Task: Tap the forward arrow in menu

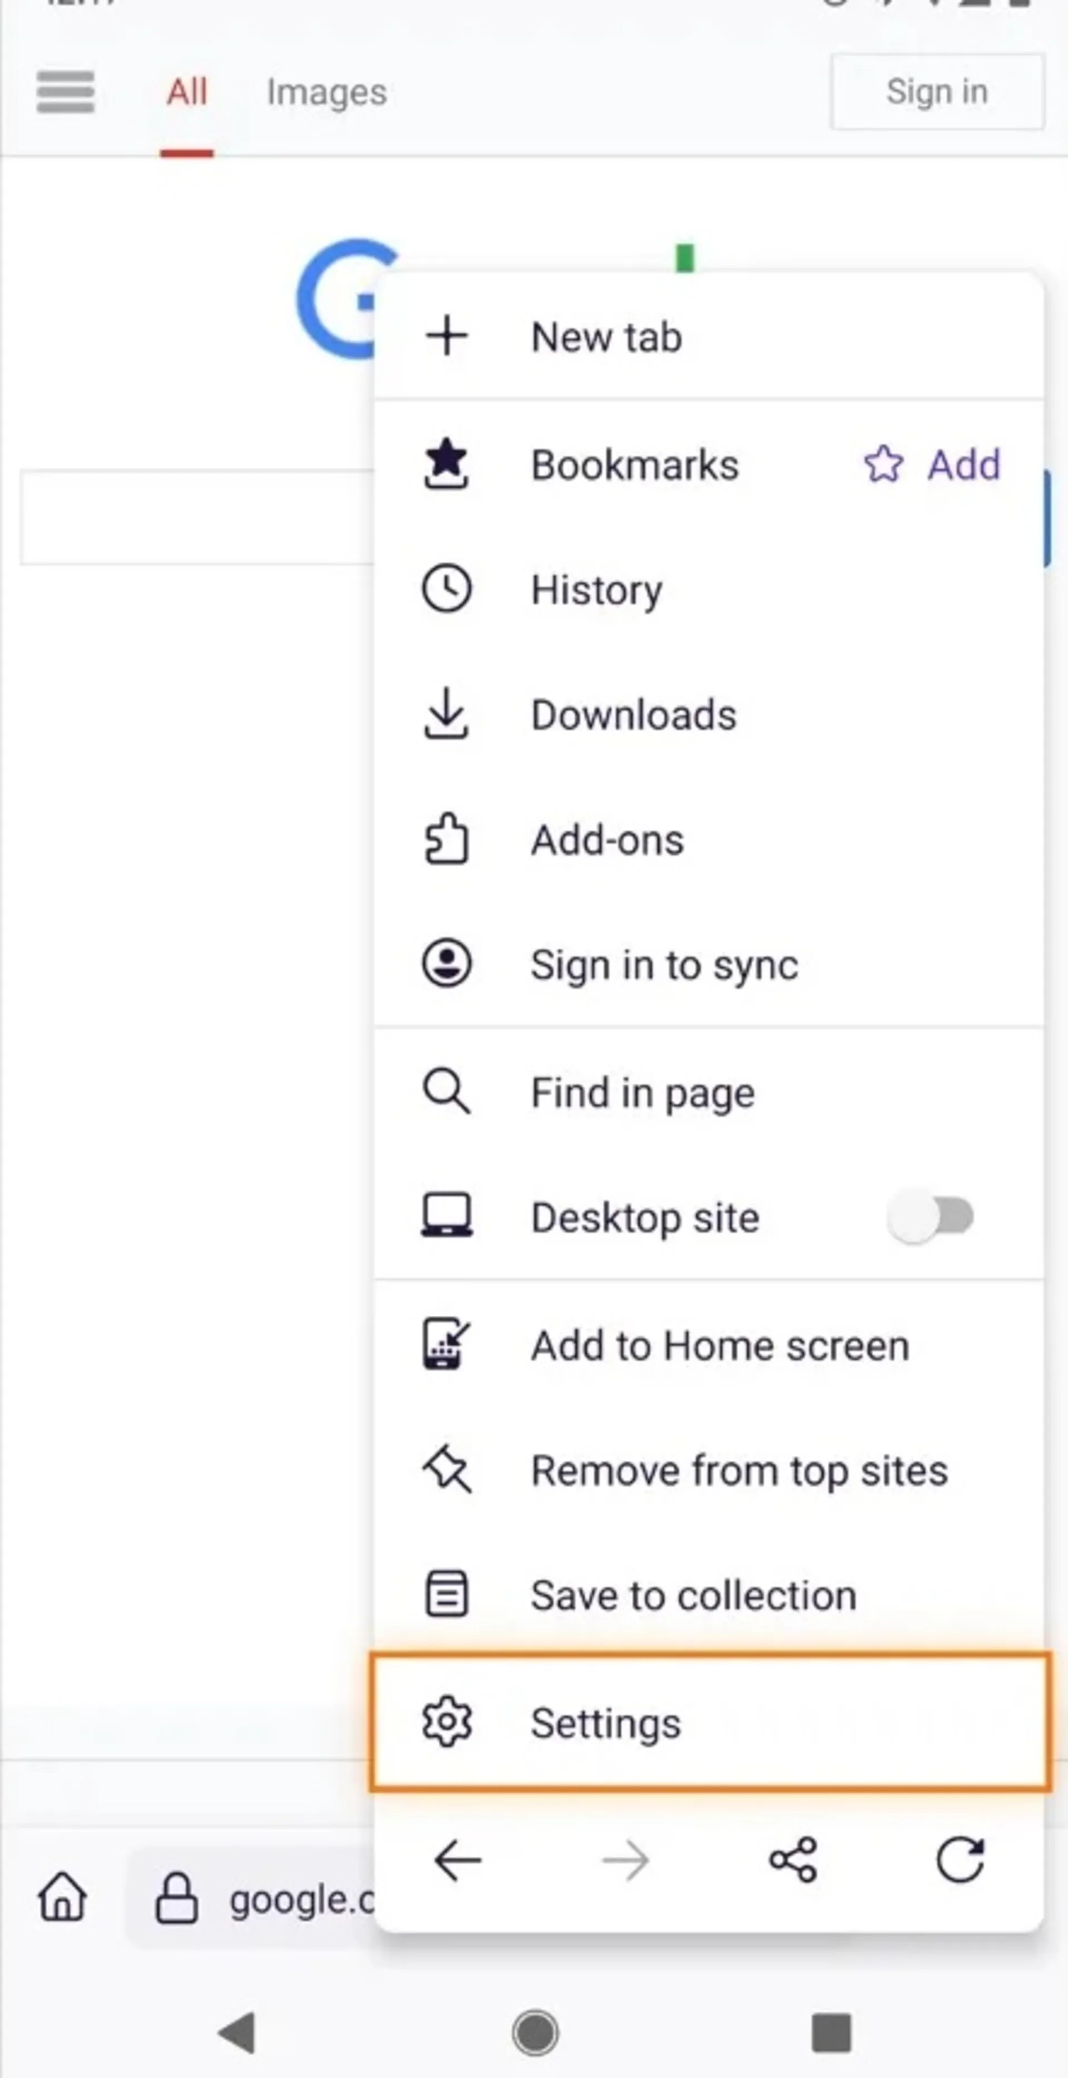Action: click(625, 1860)
